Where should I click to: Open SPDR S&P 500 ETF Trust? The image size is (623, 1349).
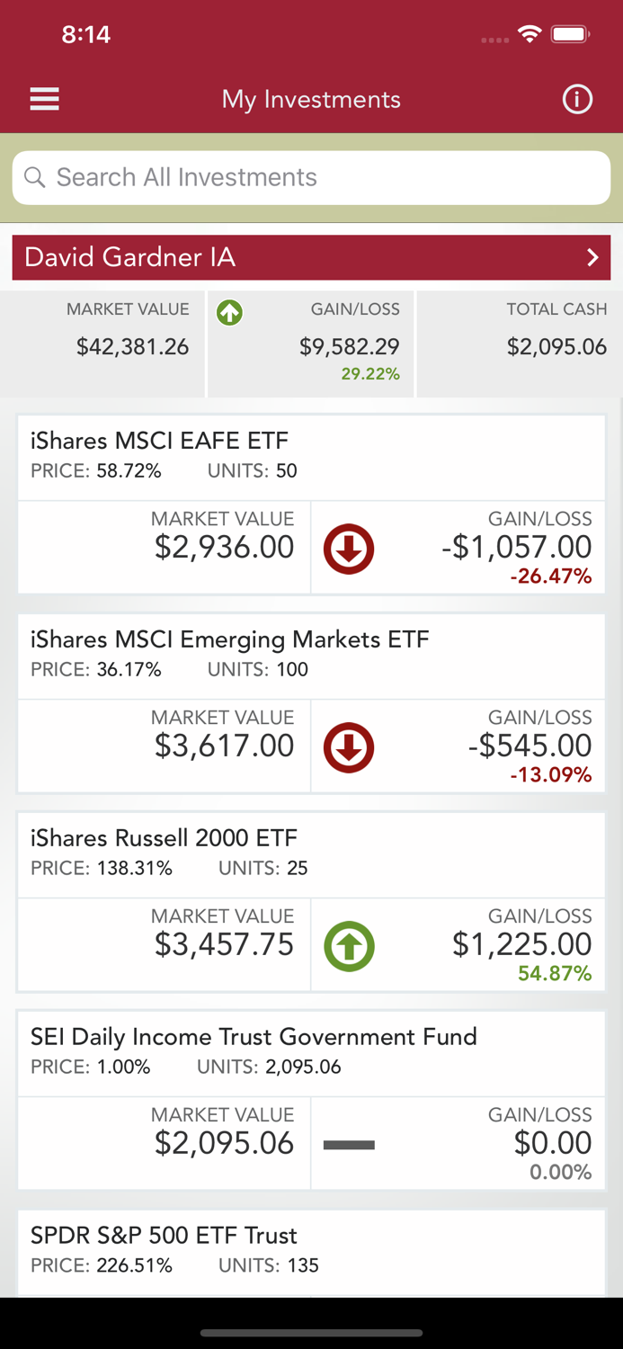click(164, 1236)
